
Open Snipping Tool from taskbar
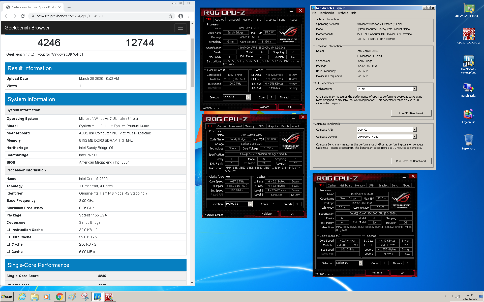[x=85, y=297]
